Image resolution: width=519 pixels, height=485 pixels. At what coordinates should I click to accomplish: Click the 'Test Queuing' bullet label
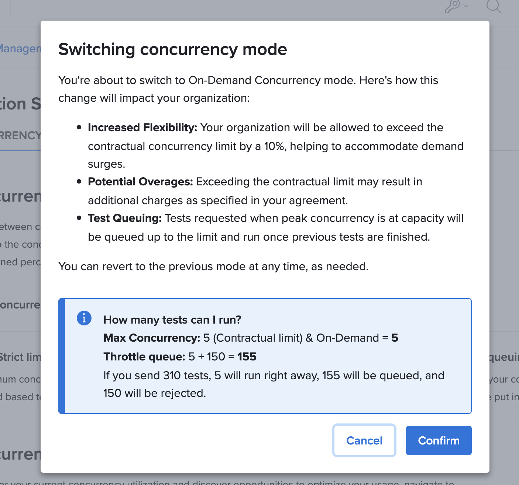pos(125,218)
